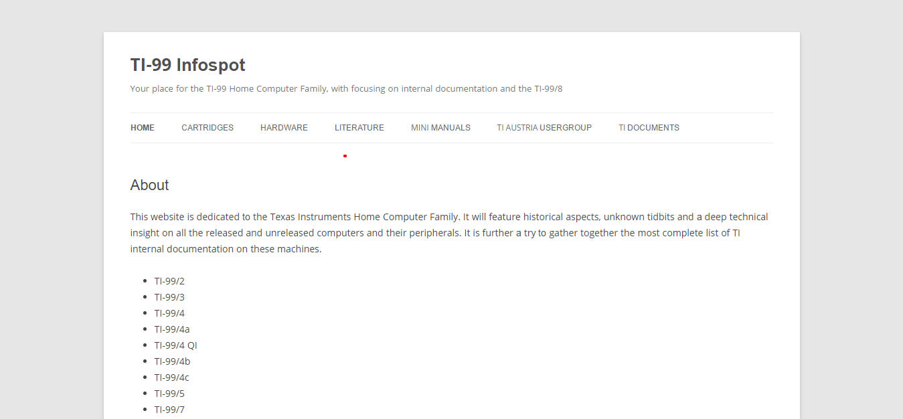Select the TI-99/3 list entry
This screenshot has width=903, height=419.
pyautogui.click(x=169, y=297)
